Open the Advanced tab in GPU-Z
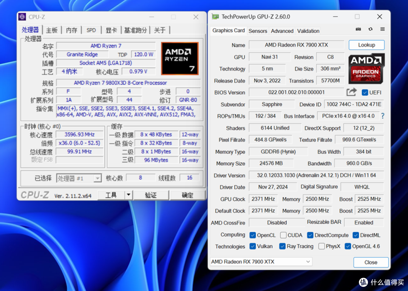Viewport: 408px width, 291px height. (x=282, y=31)
